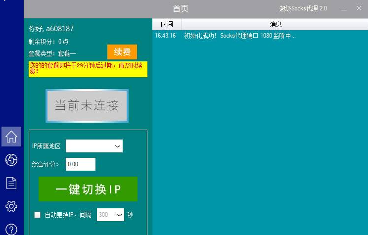This screenshot has height=235, width=368.
Task: Open the Home page from sidebar
Action: (11, 137)
